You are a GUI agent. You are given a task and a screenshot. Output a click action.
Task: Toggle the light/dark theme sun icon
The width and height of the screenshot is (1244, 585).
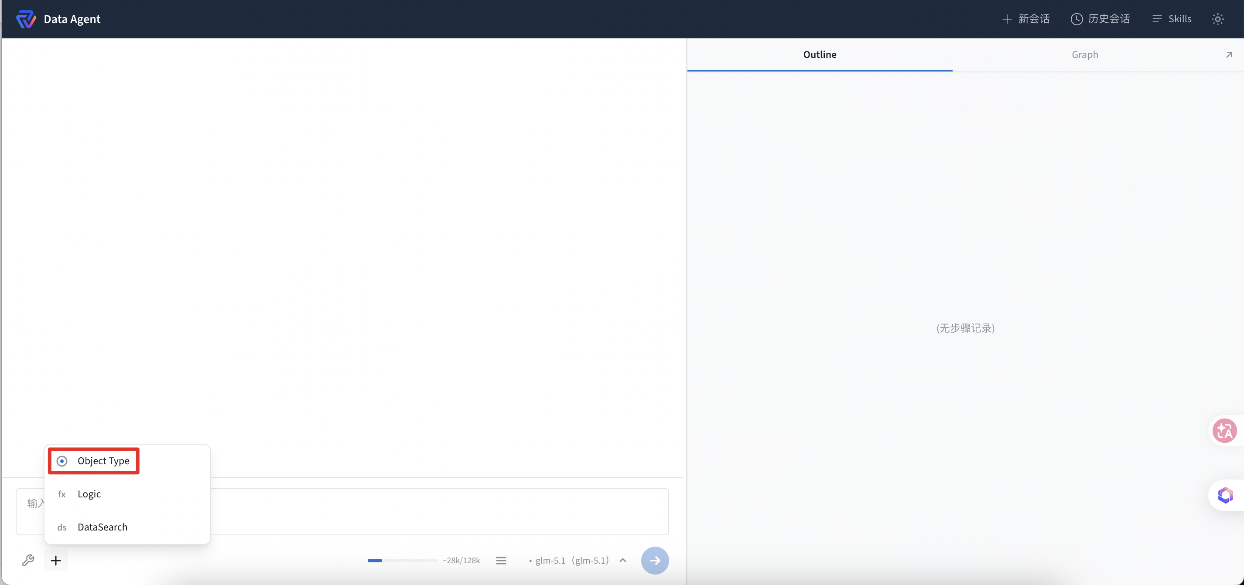click(x=1217, y=19)
